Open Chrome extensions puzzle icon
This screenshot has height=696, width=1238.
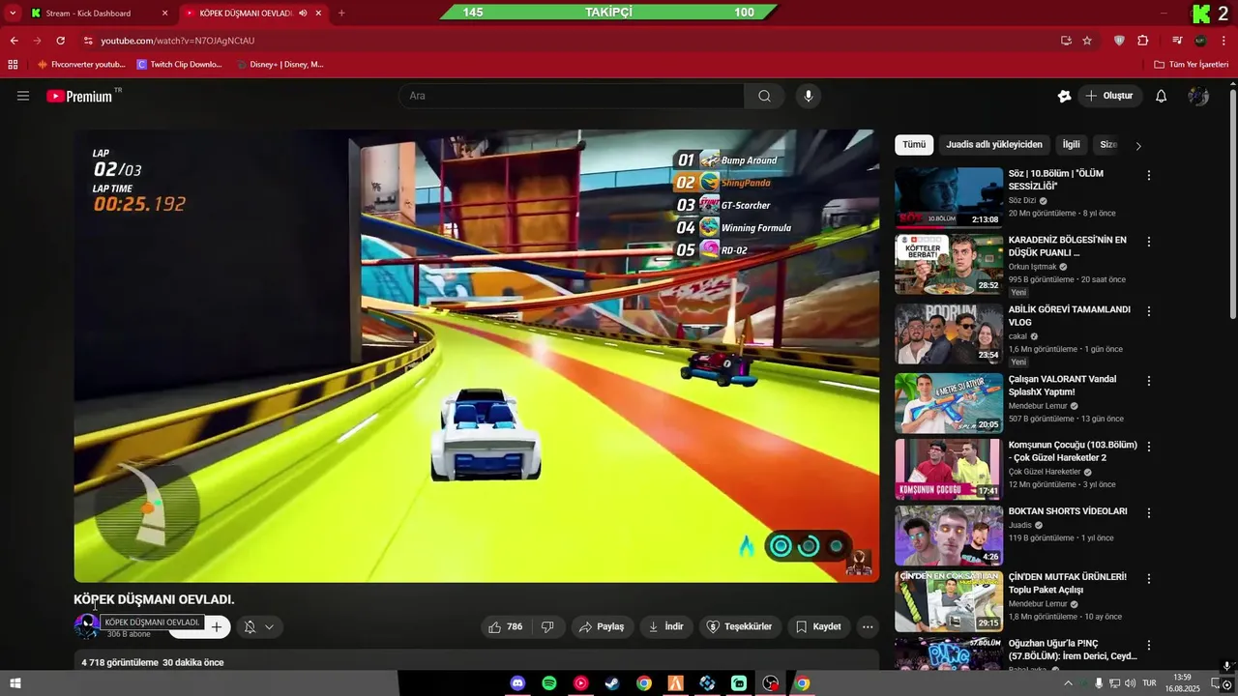tap(1143, 41)
